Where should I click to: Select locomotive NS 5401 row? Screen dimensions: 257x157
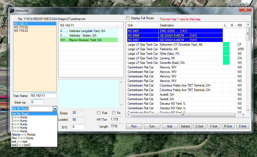coord(175,31)
